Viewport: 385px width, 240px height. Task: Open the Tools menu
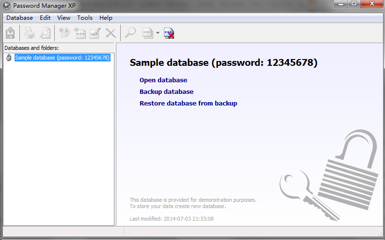[x=85, y=18]
